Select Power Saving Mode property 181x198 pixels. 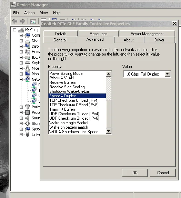(77, 73)
